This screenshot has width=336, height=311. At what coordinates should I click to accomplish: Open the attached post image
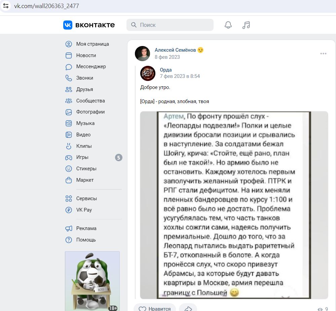pos(234,205)
